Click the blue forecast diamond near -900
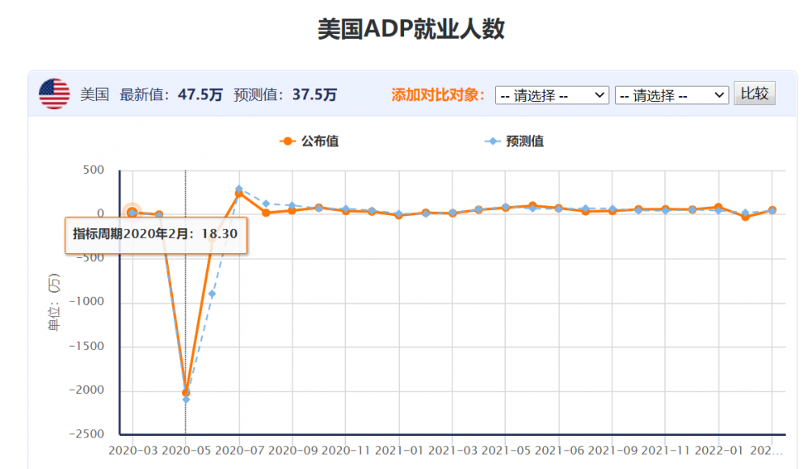The image size is (808, 469). [x=213, y=294]
